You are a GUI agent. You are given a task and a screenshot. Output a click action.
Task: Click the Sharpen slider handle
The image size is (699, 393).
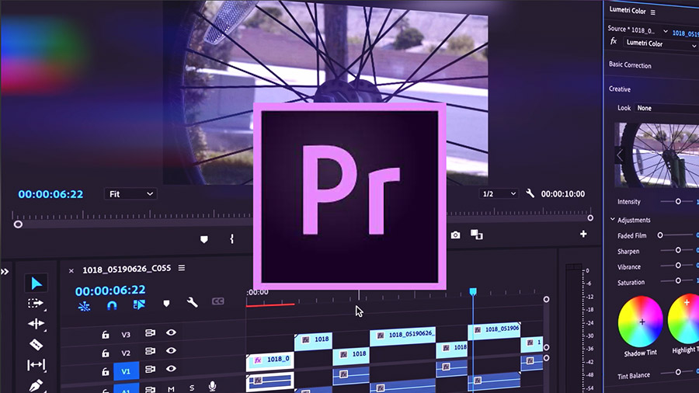click(x=678, y=250)
